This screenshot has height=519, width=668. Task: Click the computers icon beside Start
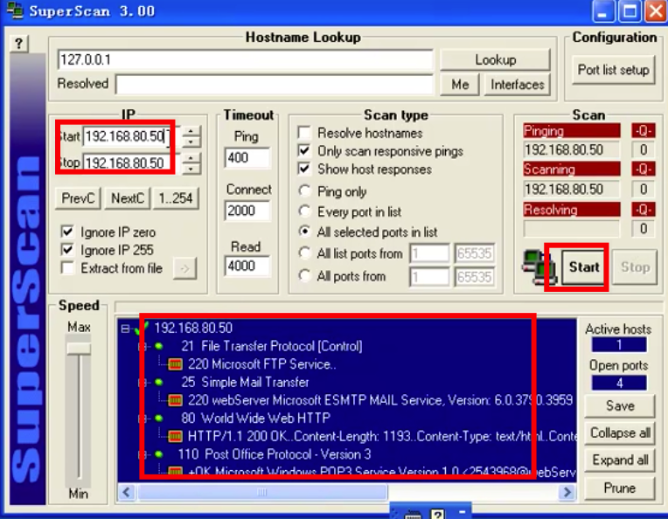pos(539,267)
